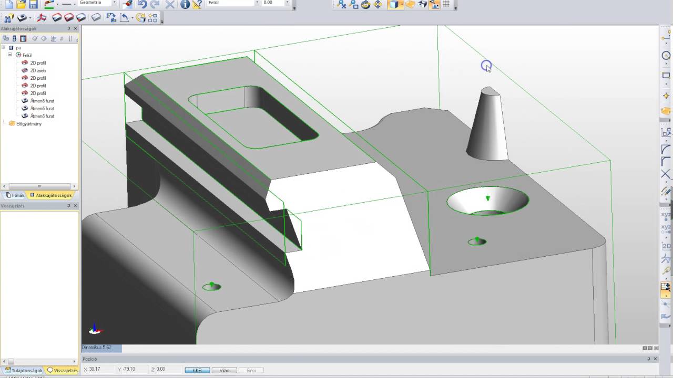
Task: Open the blue information icon
Action: tap(185, 4)
